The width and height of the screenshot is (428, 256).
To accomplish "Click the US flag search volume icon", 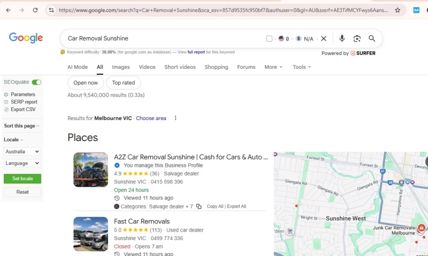I will pos(281,38).
